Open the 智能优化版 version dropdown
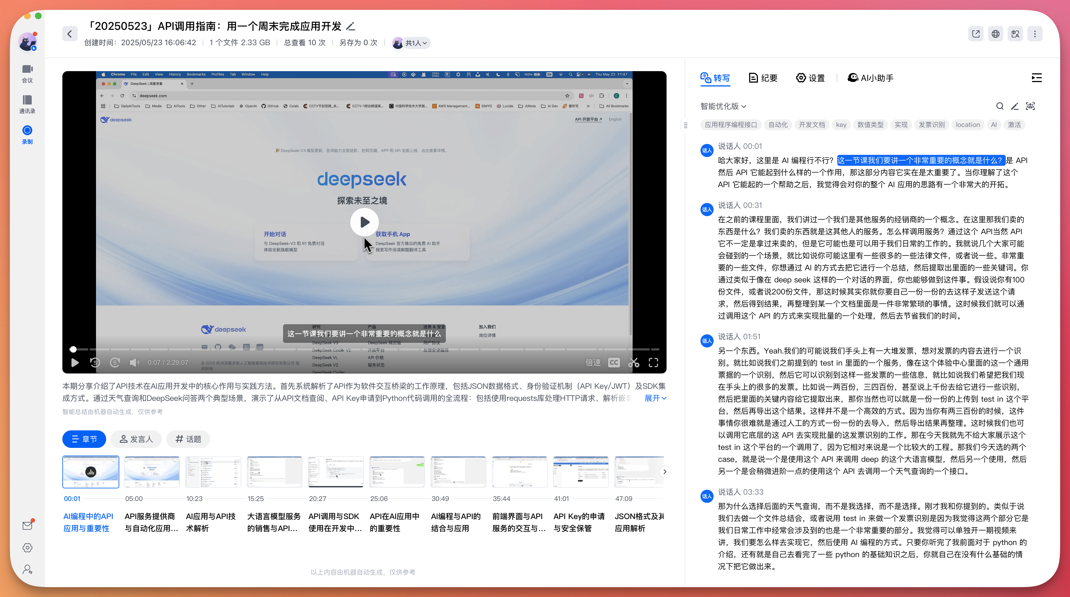Screen dimensions: 1070x597 tap(723, 106)
